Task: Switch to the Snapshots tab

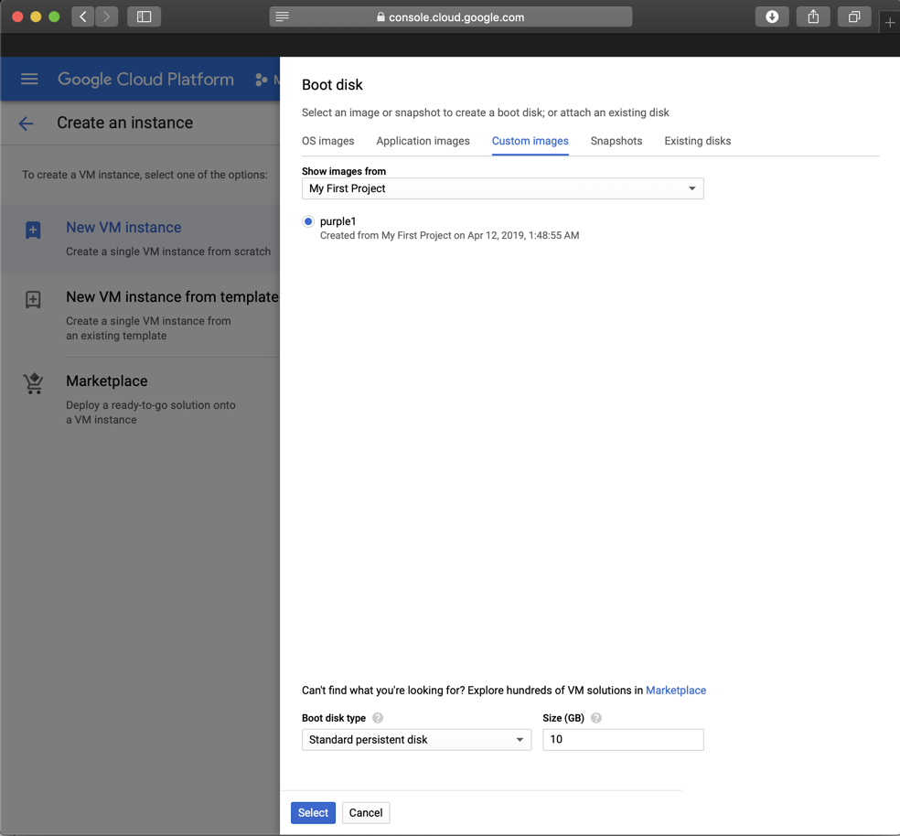Action: click(x=616, y=141)
